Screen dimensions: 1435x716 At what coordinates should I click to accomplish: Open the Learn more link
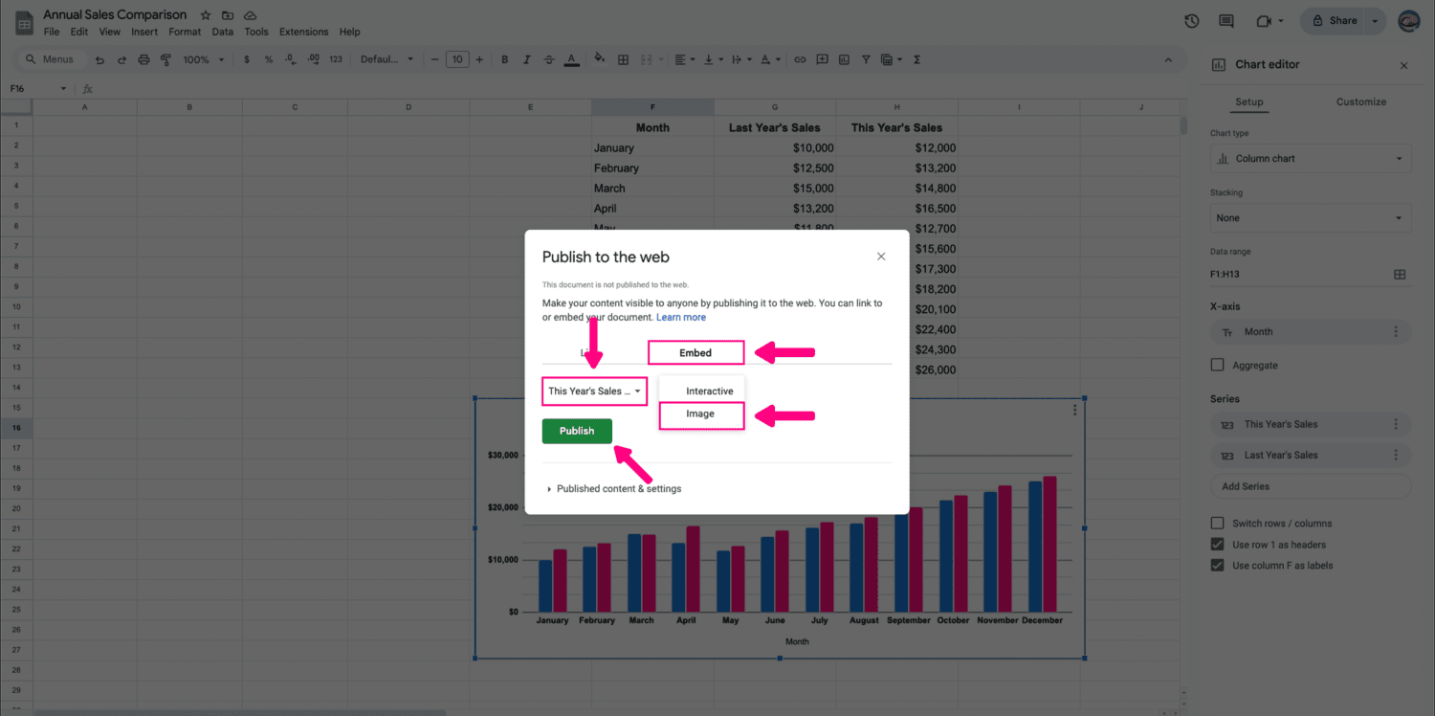681,318
